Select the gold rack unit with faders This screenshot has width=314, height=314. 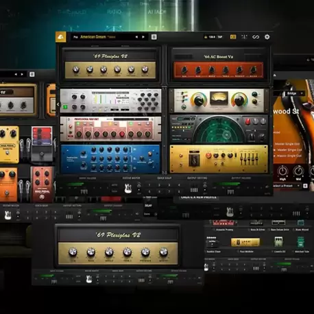point(219,159)
